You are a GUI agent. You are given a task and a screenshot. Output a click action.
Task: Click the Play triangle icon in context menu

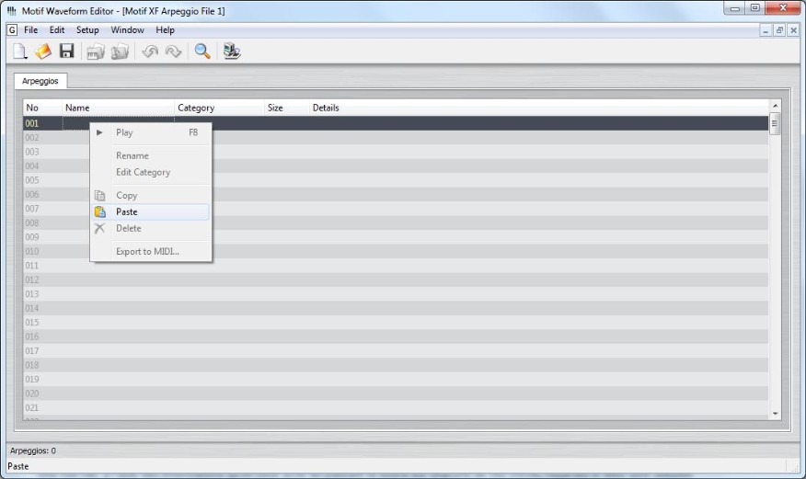[x=99, y=132]
